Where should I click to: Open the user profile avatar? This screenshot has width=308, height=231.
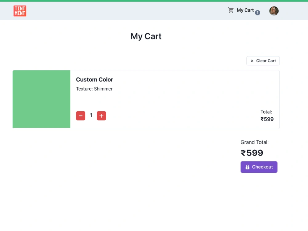[x=274, y=11]
